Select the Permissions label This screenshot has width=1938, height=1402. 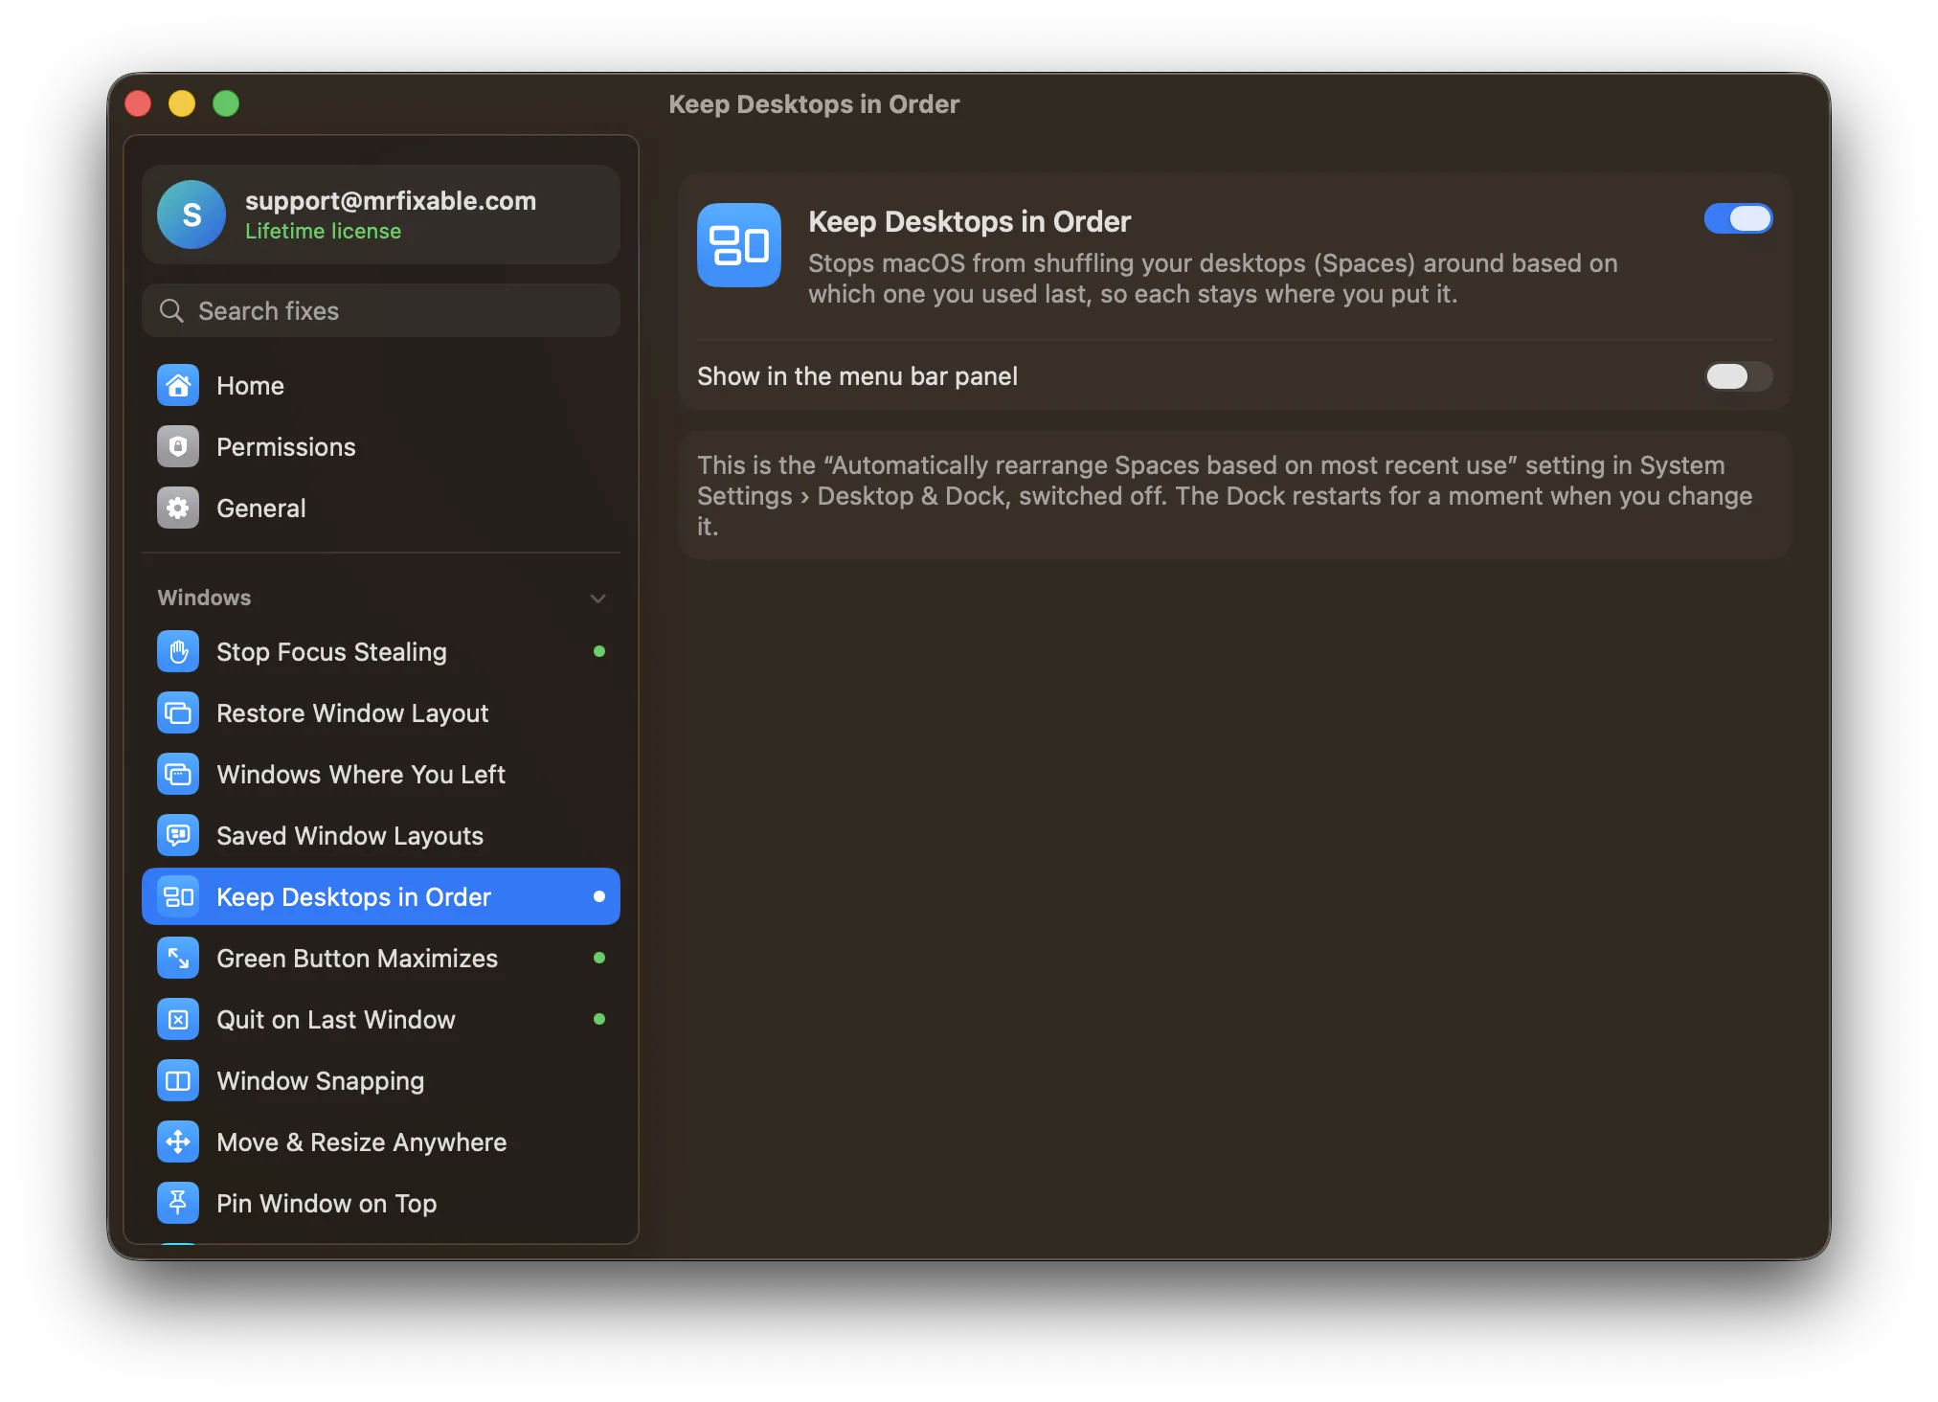pyautogui.click(x=285, y=447)
